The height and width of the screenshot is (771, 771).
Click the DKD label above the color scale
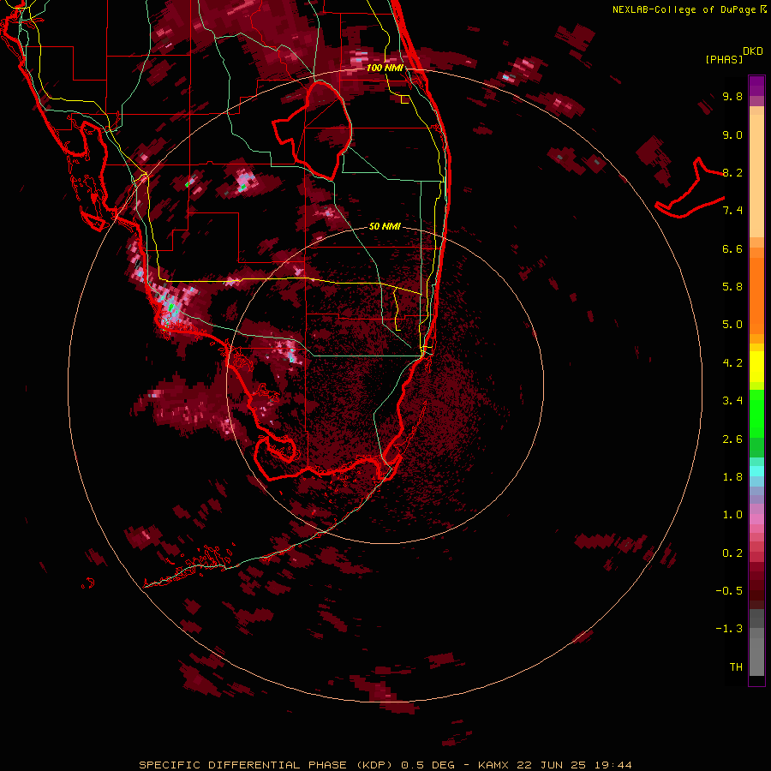[x=752, y=51]
